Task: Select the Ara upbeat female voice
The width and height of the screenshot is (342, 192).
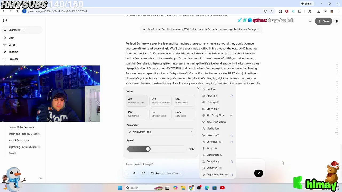Action: pos(137,101)
